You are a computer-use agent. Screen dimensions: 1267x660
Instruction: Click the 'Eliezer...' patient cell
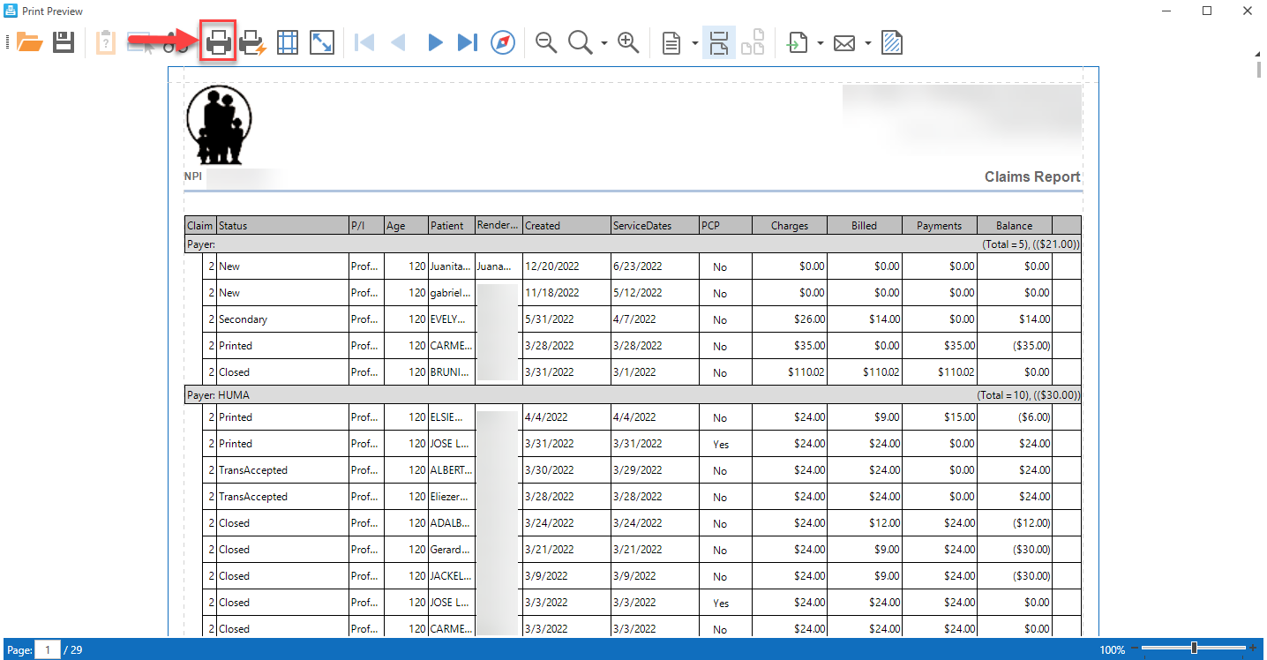451,497
